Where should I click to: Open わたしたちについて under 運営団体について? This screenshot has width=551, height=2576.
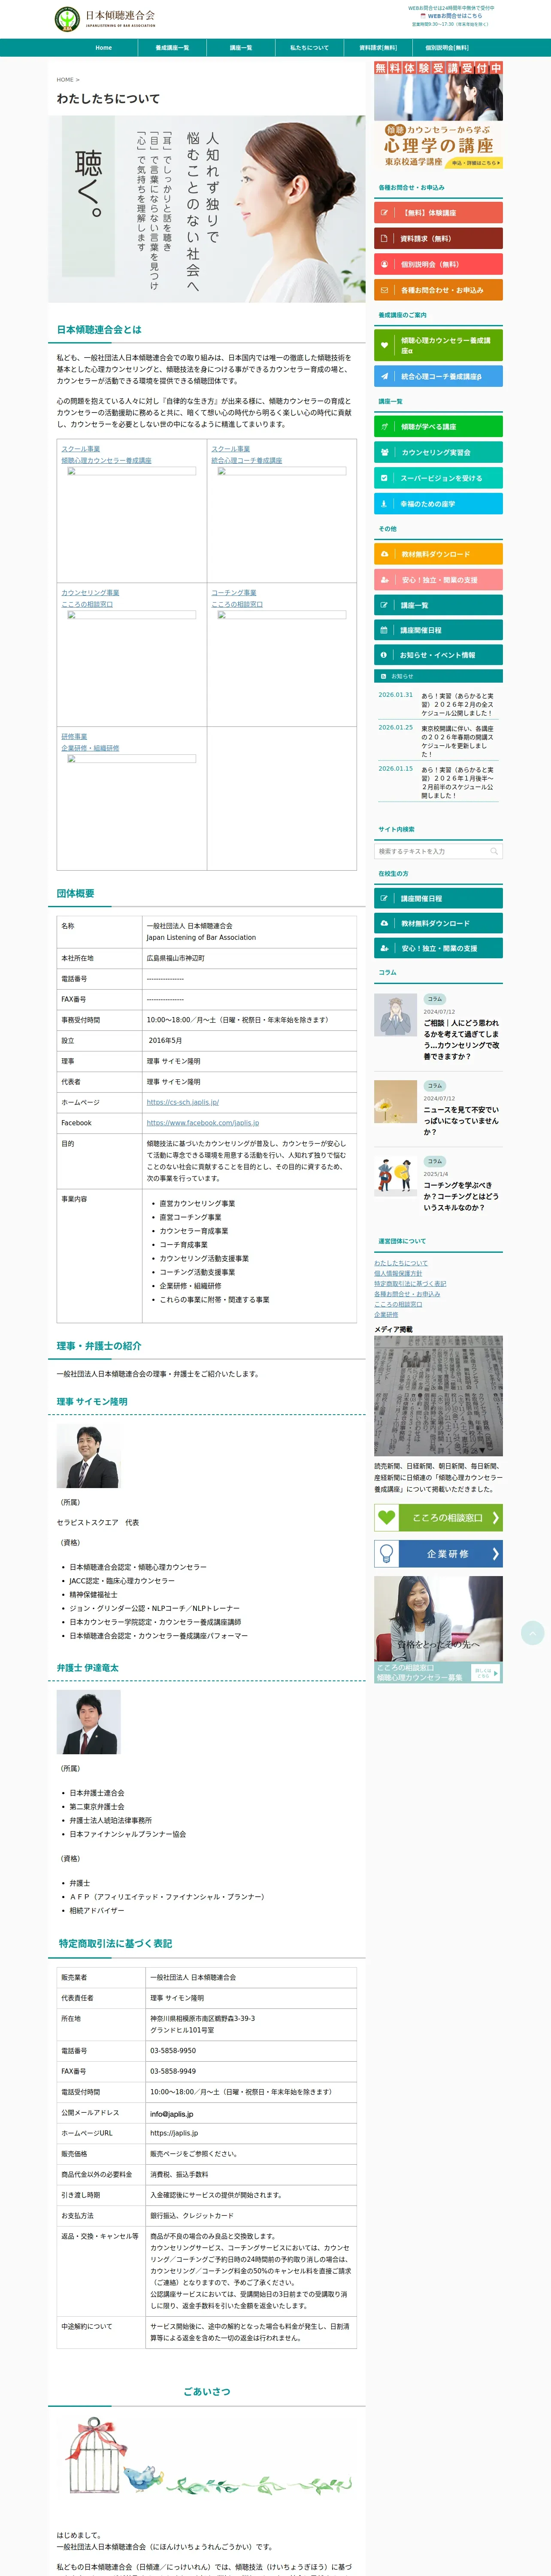coord(401,1263)
